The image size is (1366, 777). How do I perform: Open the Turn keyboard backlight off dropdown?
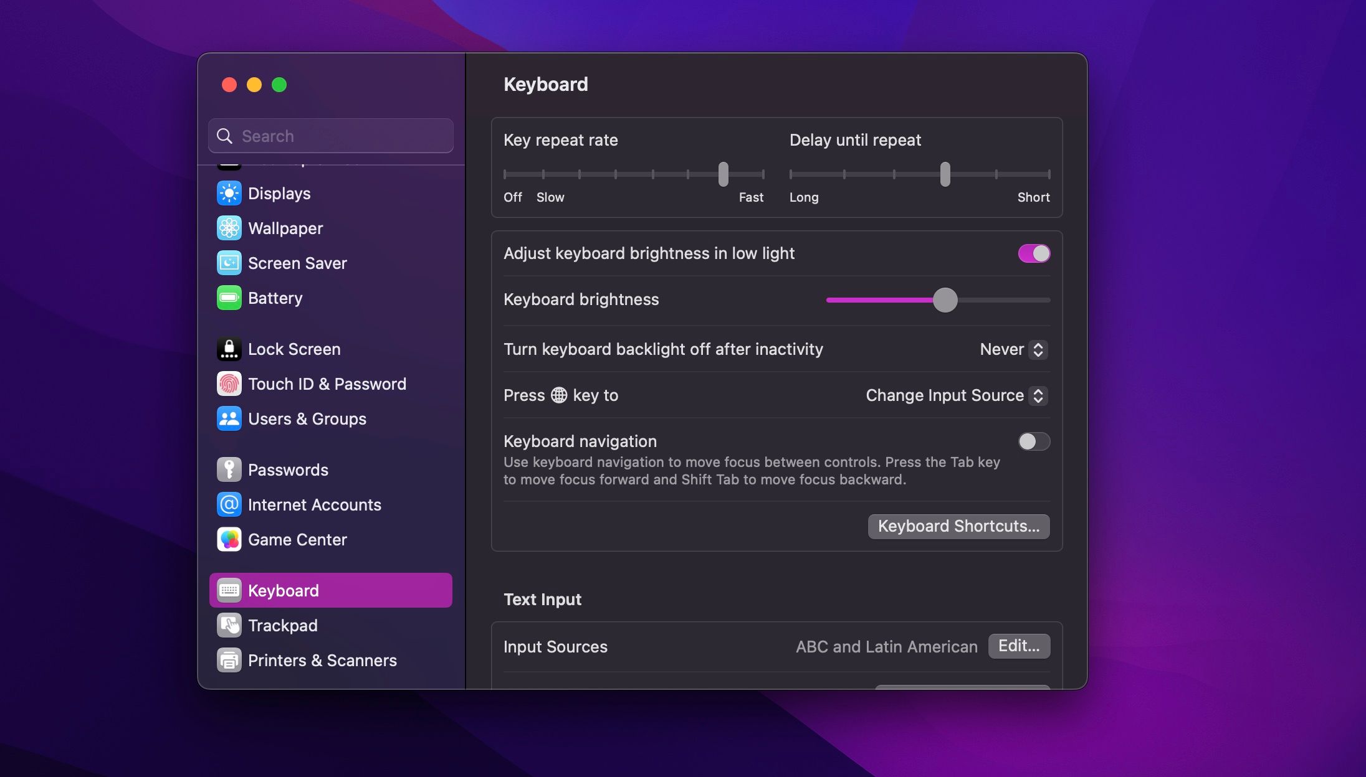click(1012, 349)
